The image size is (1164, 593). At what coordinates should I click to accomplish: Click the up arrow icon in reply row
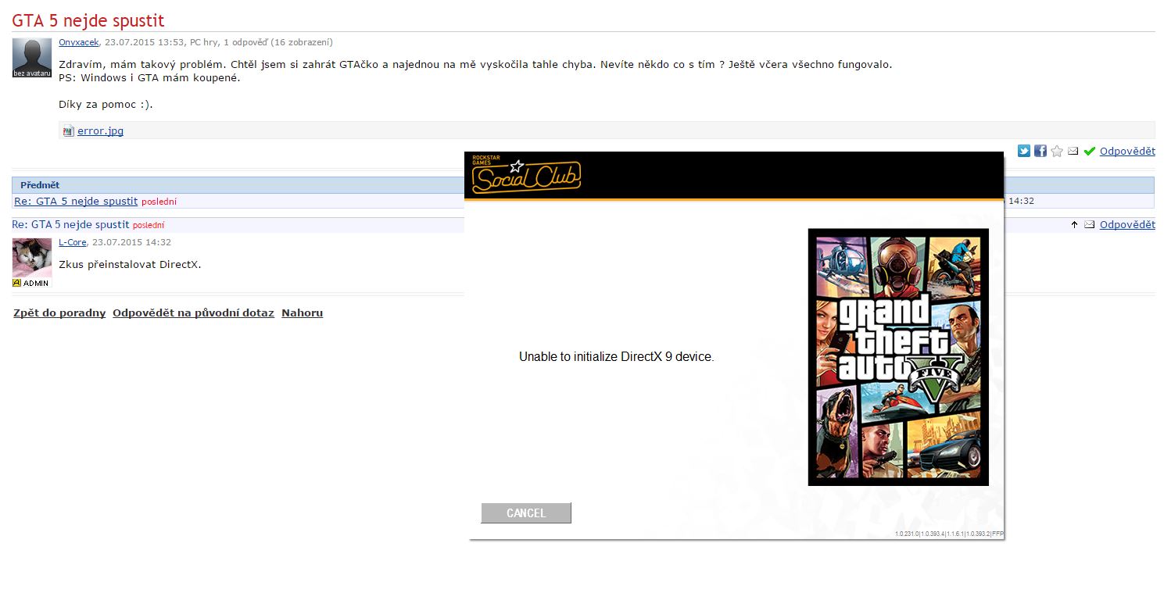[1074, 224]
